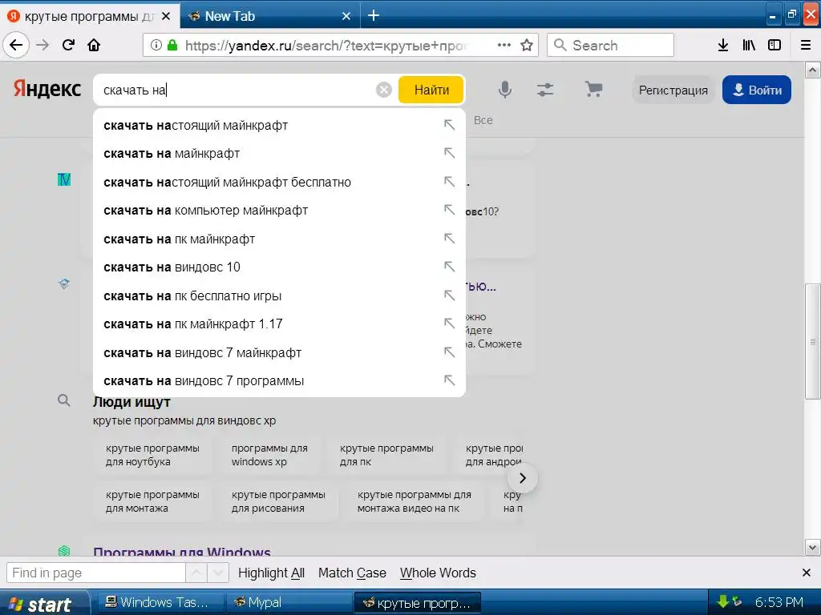Fill query from скачать на виндовс 10 arrow
The image size is (821, 615).
point(449,267)
